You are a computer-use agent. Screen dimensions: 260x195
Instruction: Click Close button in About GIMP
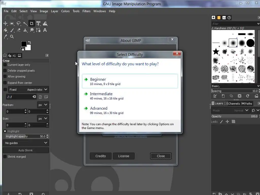(x=161, y=156)
